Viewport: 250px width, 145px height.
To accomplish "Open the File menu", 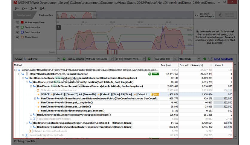I will coord(17,8).
